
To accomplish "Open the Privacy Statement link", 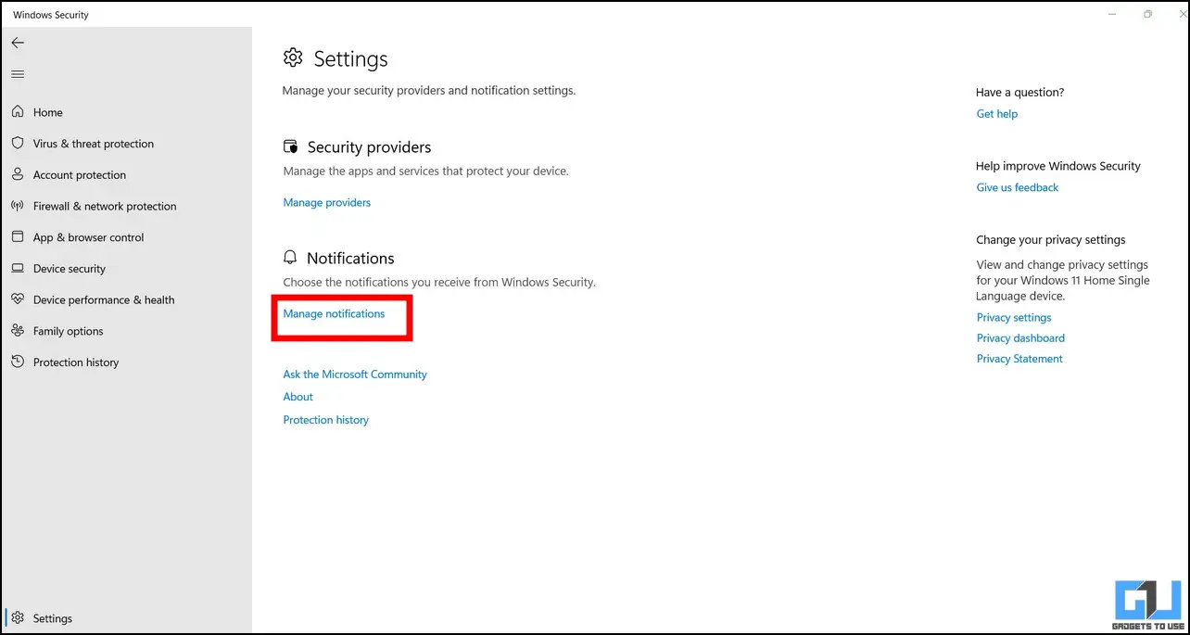I will point(1019,359).
